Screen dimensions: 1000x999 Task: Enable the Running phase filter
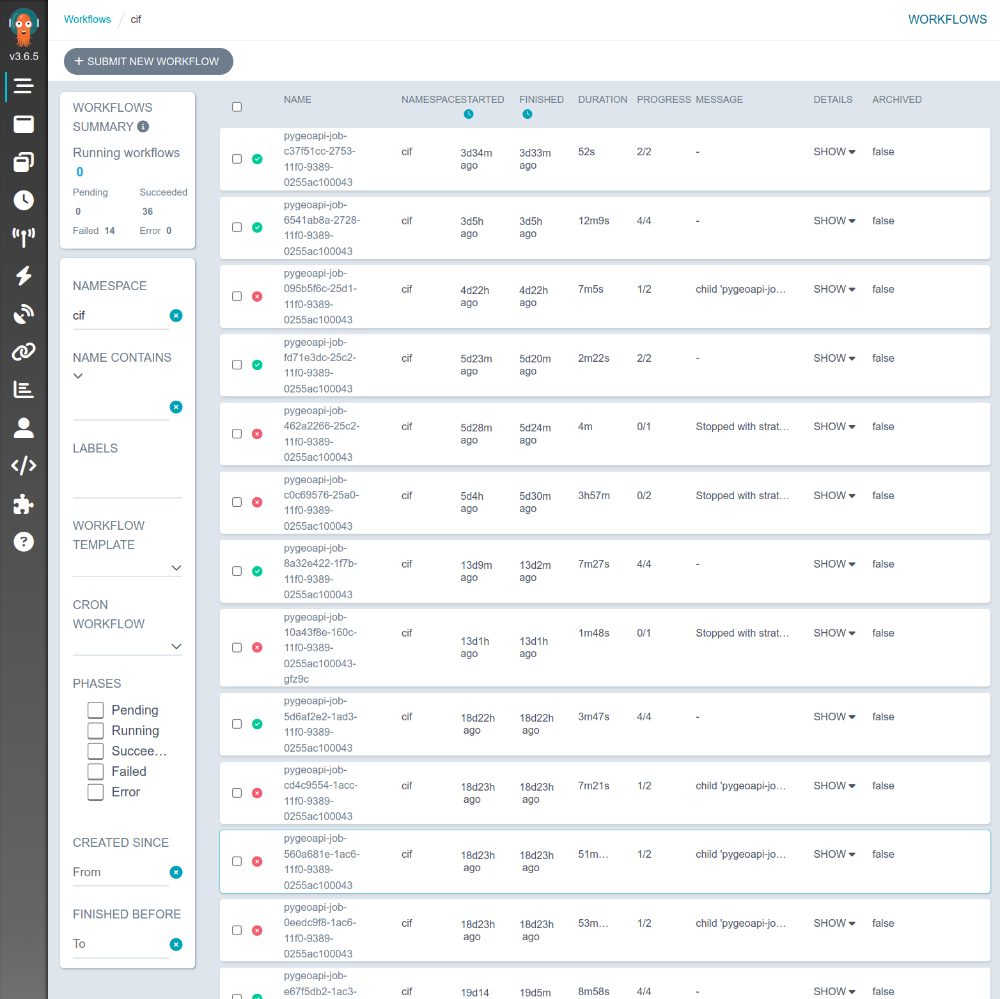coord(95,731)
